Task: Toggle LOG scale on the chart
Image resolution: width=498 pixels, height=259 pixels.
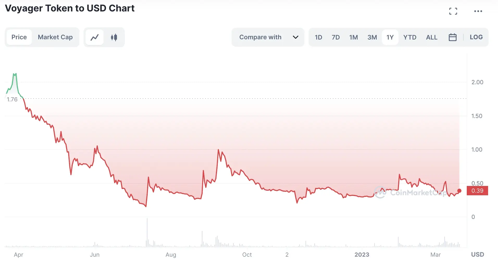Action: click(x=476, y=37)
